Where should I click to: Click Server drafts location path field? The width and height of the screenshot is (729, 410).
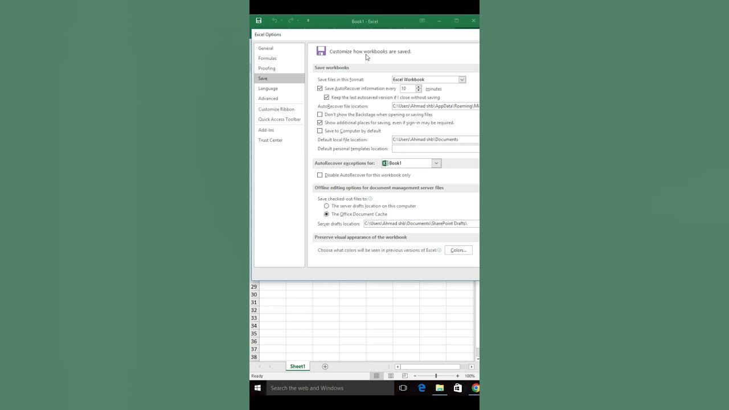pyautogui.click(x=421, y=224)
